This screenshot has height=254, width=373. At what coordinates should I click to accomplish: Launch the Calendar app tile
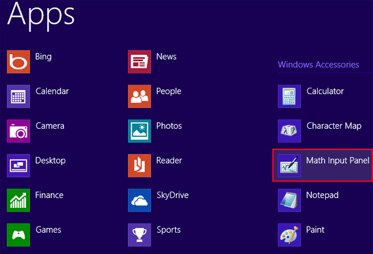point(18,96)
